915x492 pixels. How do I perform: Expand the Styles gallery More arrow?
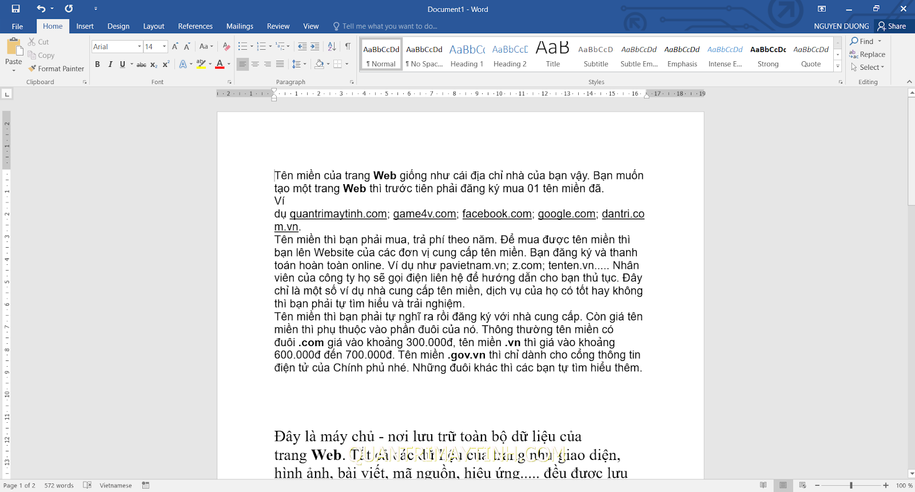tap(838, 66)
